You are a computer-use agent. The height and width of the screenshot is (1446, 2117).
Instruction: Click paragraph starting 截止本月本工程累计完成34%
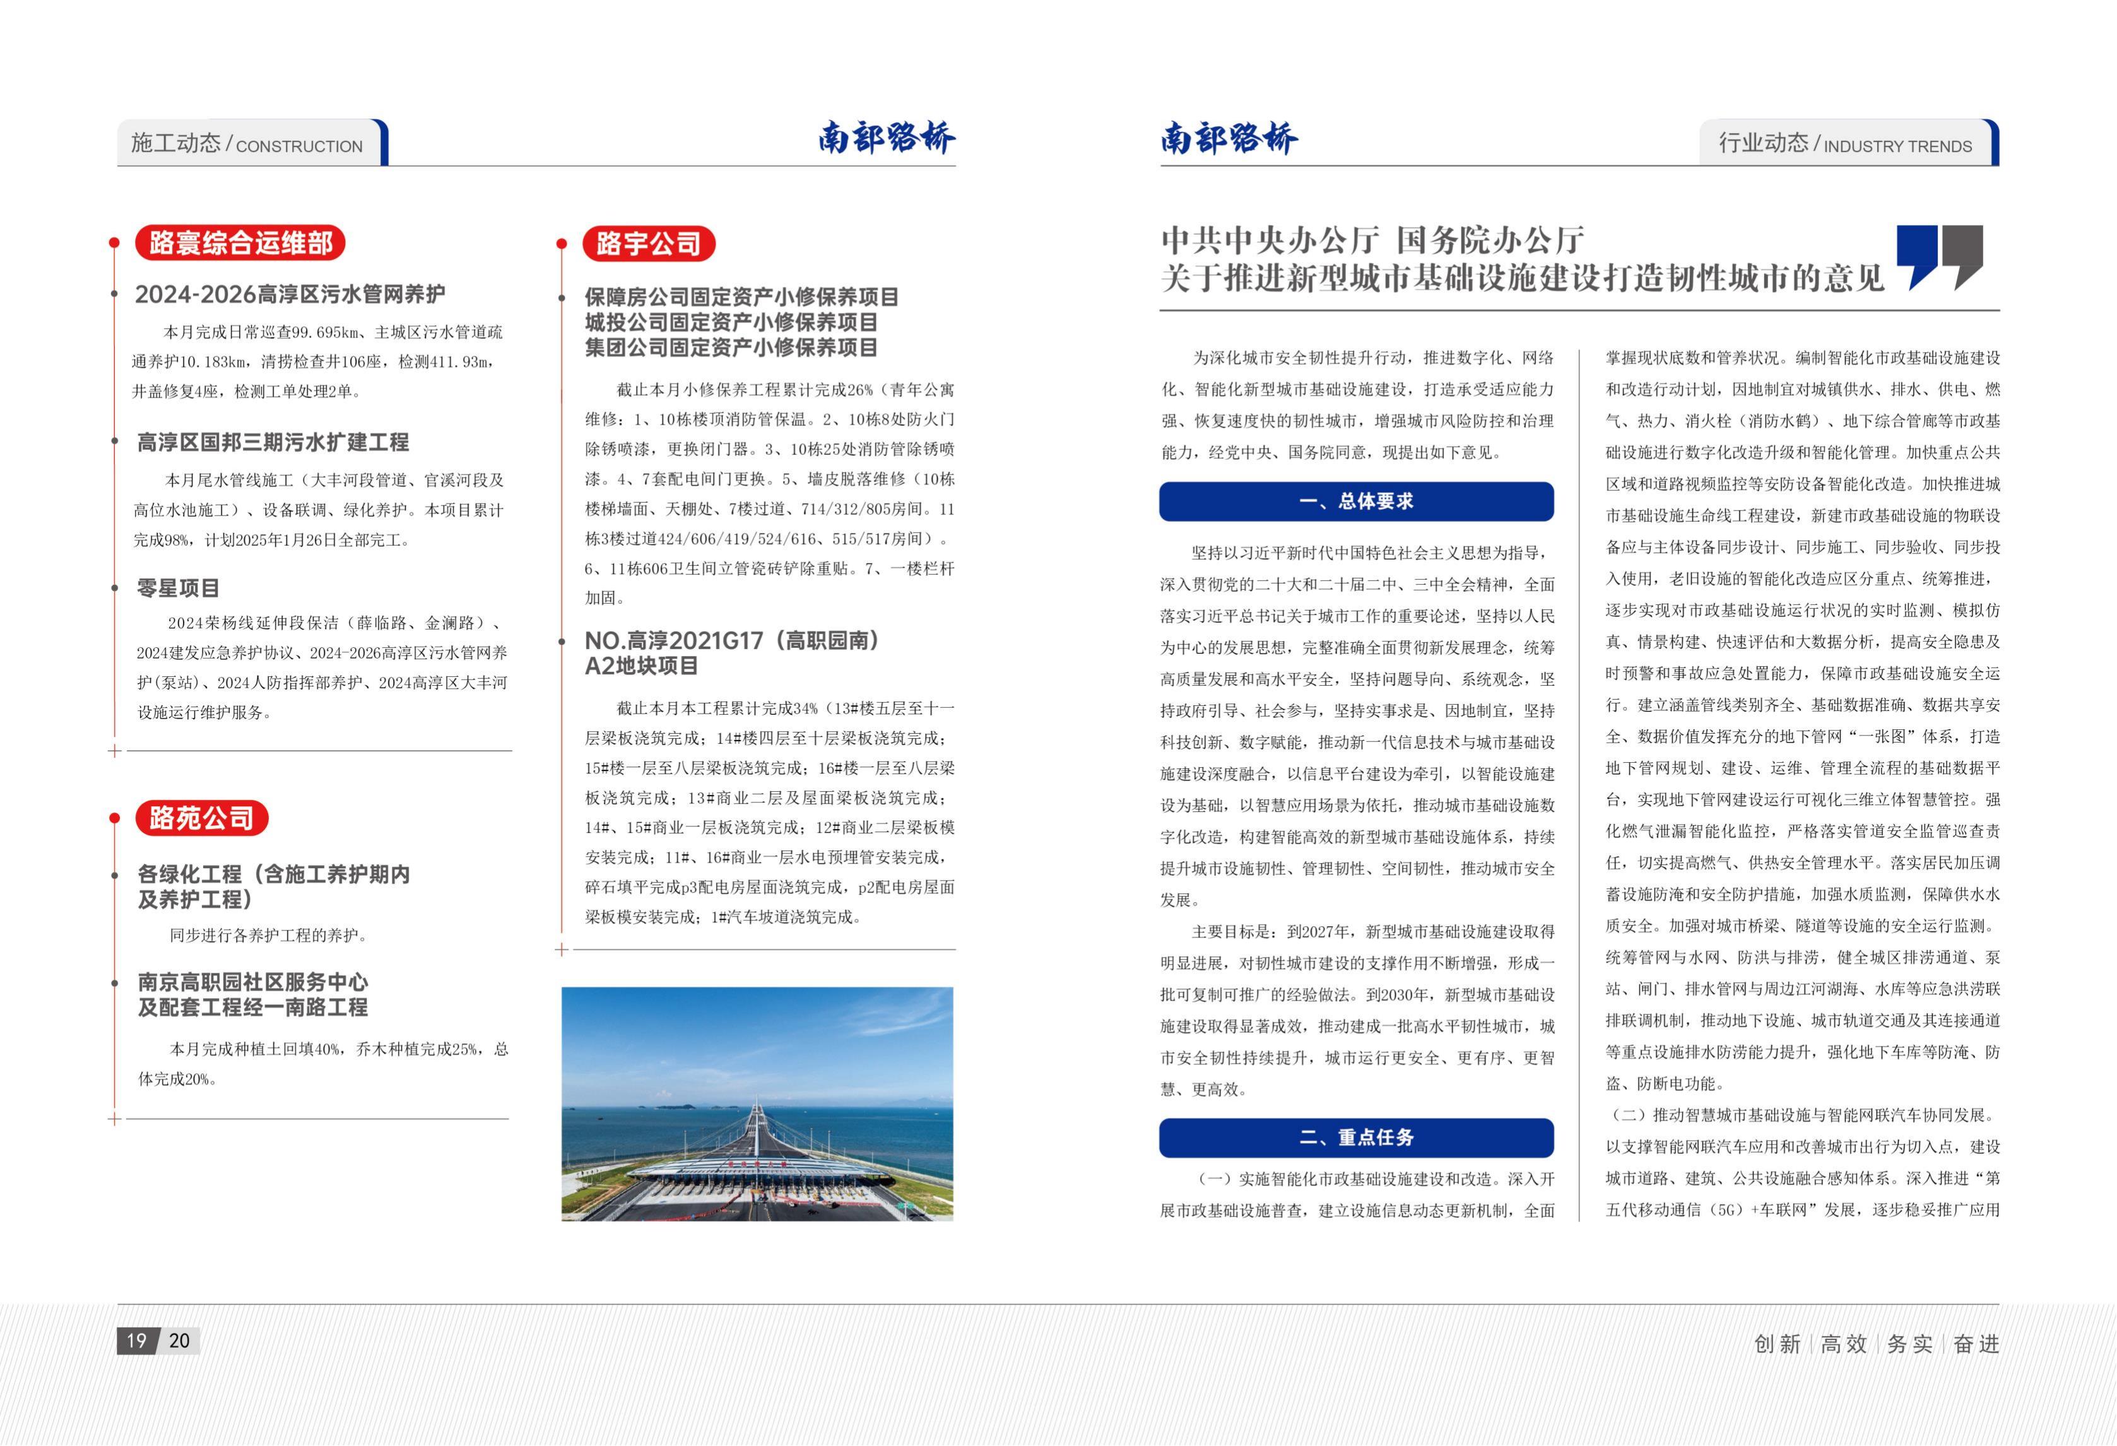tap(770, 812)
